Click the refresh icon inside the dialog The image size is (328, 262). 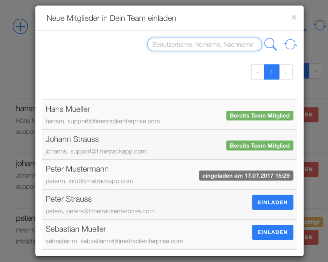point(290,44)
